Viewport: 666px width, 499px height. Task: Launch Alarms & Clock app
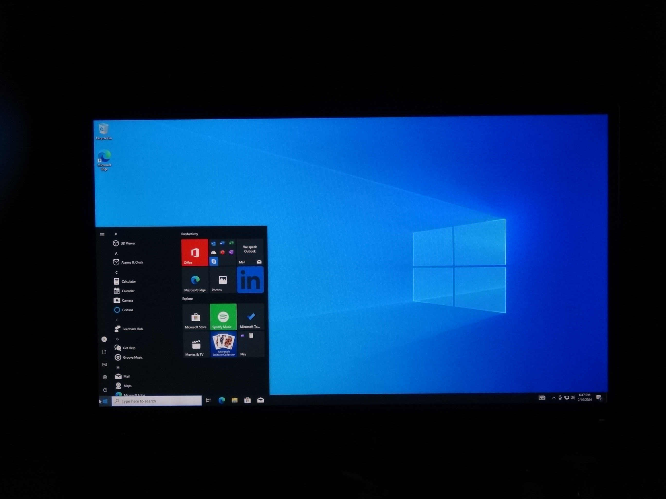(128, 262)
